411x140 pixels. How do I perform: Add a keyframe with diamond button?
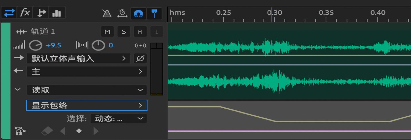point(79,131)
